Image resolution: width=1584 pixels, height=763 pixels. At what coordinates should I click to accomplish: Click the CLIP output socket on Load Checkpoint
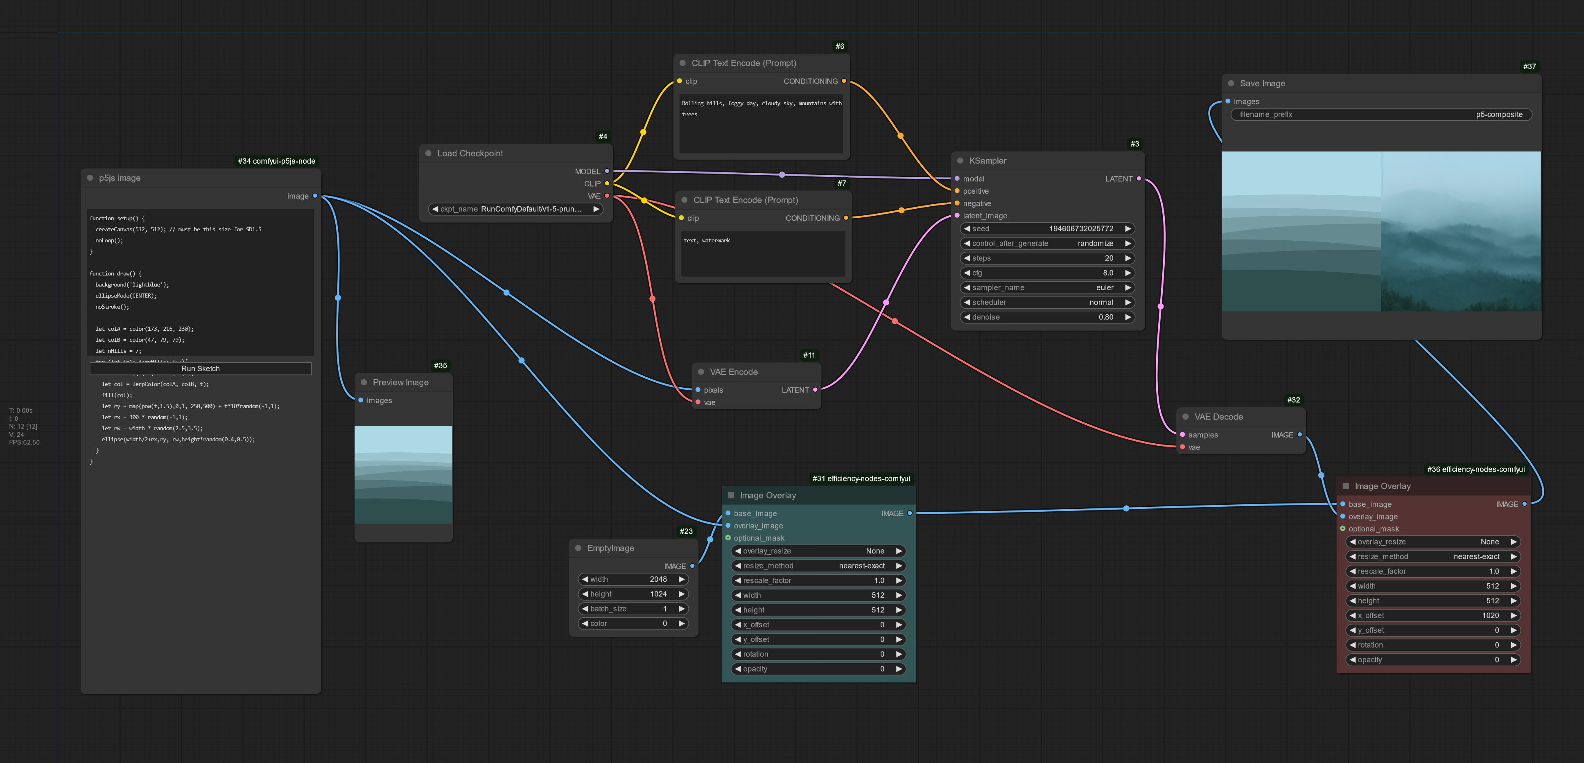coord(607,184)
